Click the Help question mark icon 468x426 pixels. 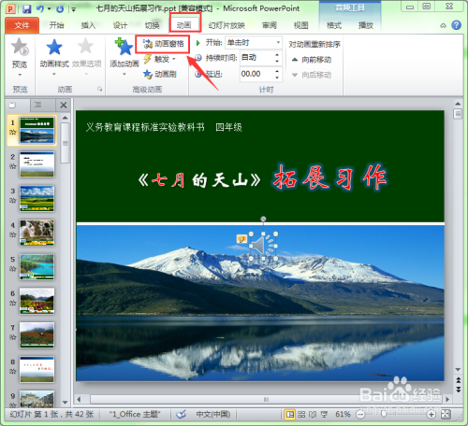pos(456,25)
